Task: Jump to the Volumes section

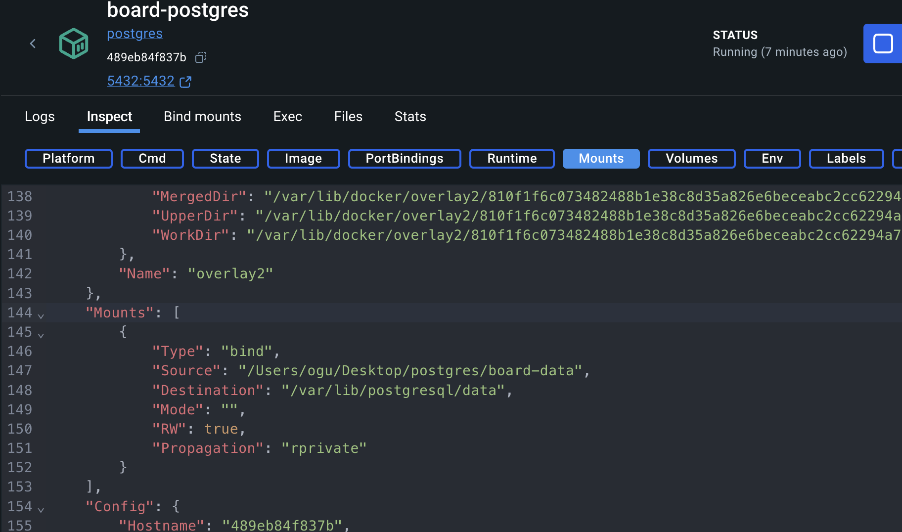Action: [692, 159]
